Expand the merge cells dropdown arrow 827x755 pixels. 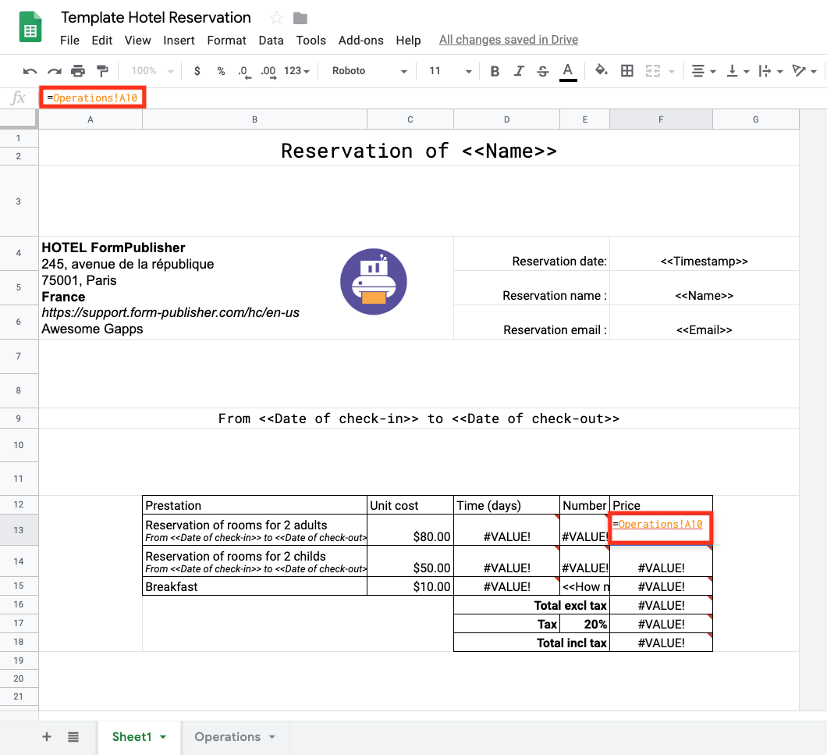672,71
